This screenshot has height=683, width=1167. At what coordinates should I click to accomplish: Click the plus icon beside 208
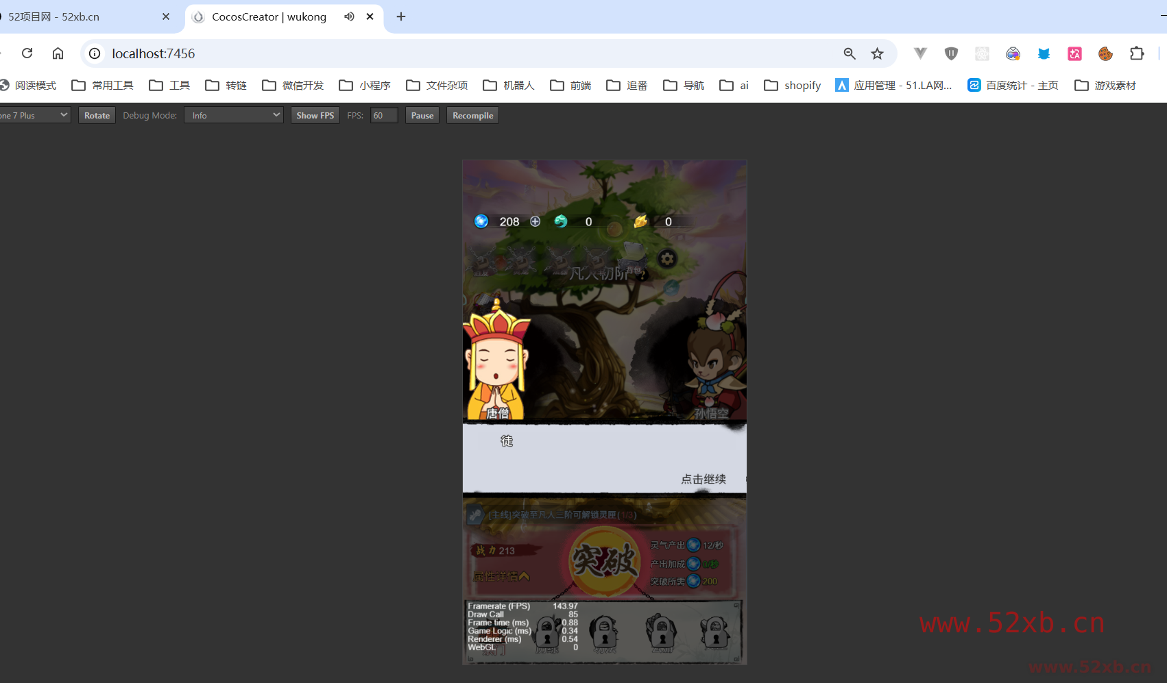tap(536, 221)
